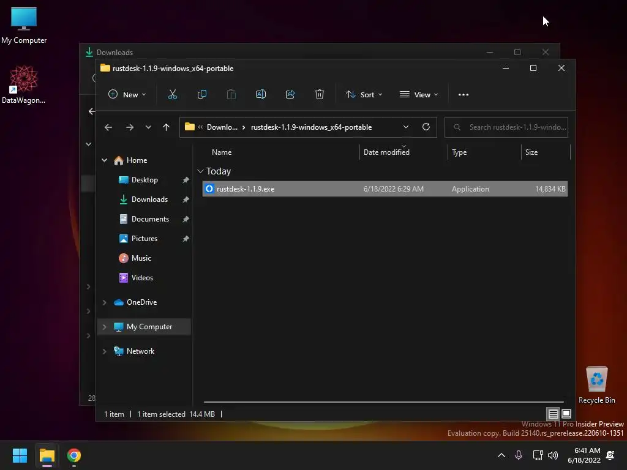Collapse the Today file group
Screen dimensions: 627x470
[200, 171]
